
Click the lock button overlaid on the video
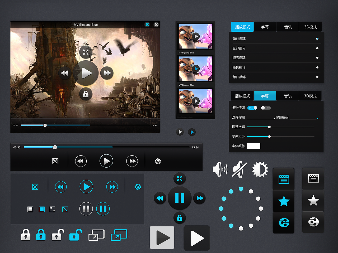(x=86, y=94)
